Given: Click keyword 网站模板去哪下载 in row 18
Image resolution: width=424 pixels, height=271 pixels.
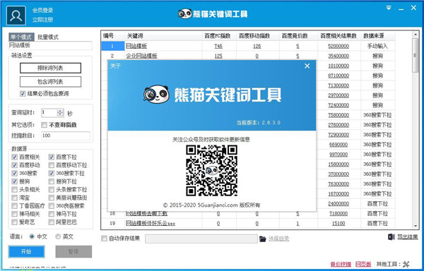Looking at the screenshot, I should (x=146, y=214).
